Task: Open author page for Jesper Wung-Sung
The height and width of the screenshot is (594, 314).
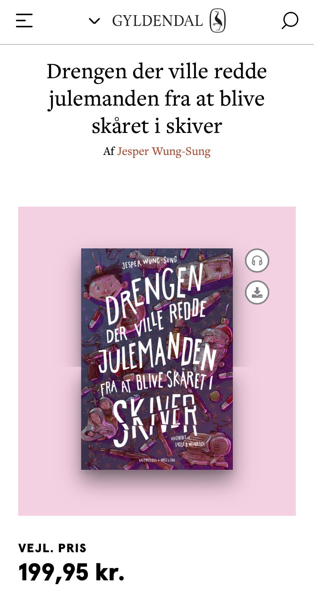Action: tap(164, 151)
